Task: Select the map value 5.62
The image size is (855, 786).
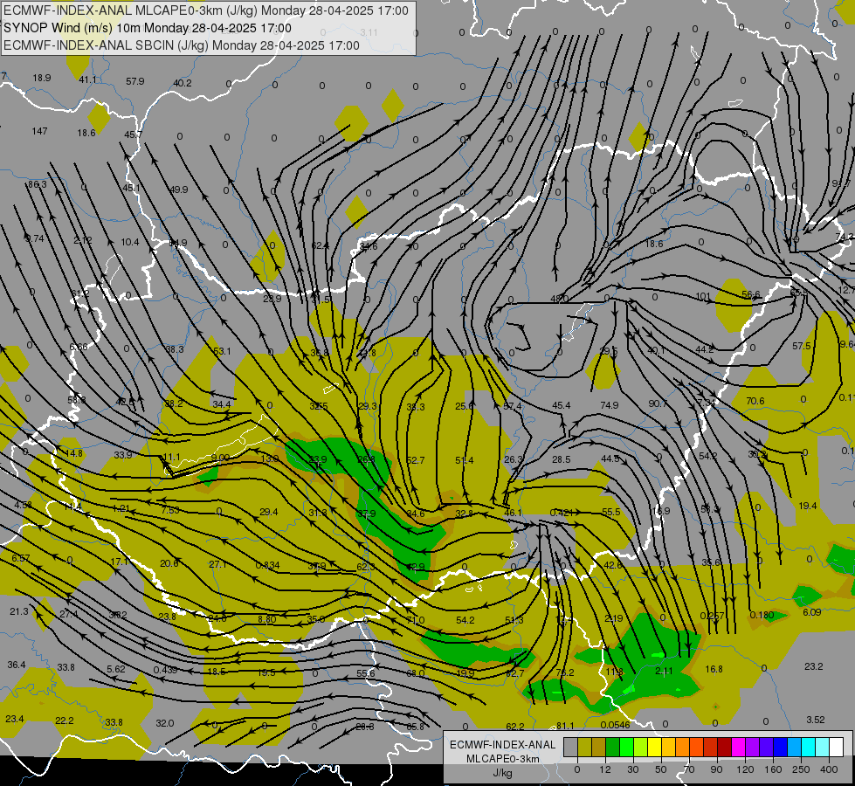Action: pos(115,669)
